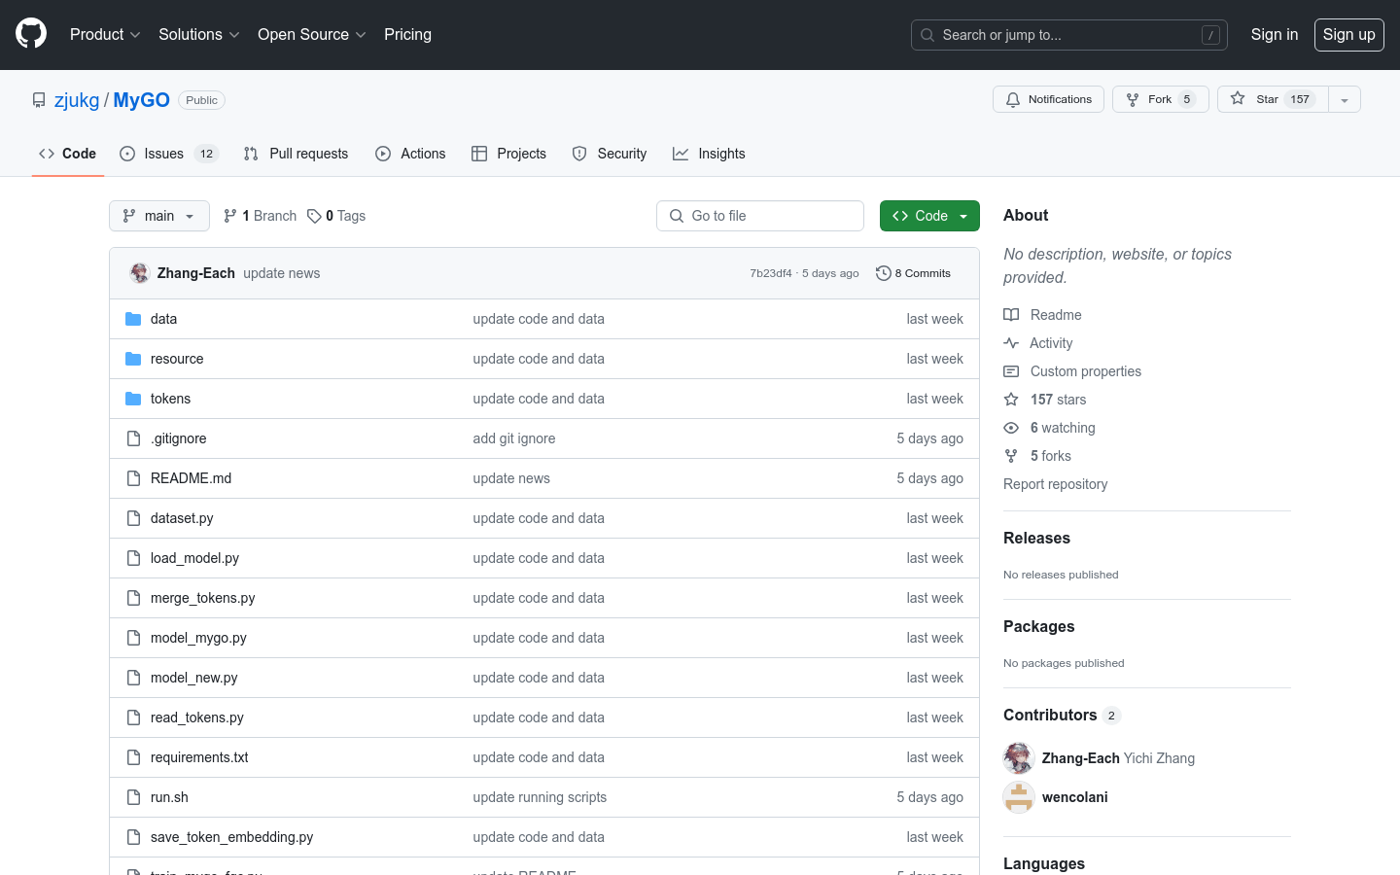The image size is (1400, 875).
Task: Open the Product menu
Action: coord(105,34)
